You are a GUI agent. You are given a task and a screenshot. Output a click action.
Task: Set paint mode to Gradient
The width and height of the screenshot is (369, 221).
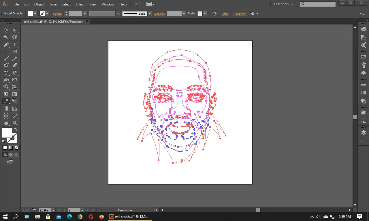[x=11, y=148]
